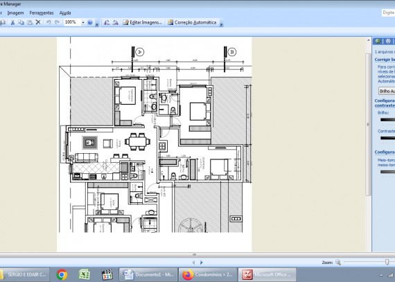395x282 pixels.
Task: Open Media Player Classic from taskbar
Action: (107, 274)
